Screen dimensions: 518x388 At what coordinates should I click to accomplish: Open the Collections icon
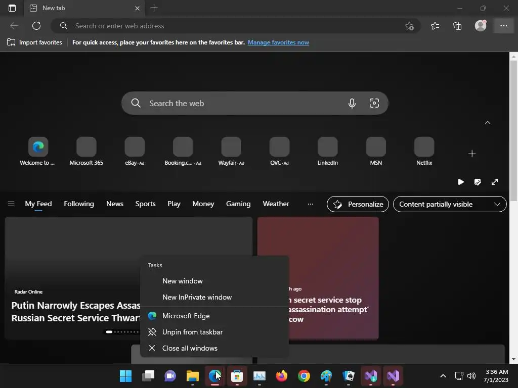tap(457, 26)
